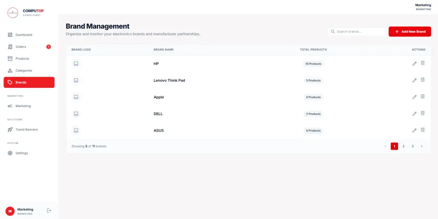The width and height of the screenshot is (438, 219).
Task: Click the Orders notification badge
Action: [x=49, y=47]
